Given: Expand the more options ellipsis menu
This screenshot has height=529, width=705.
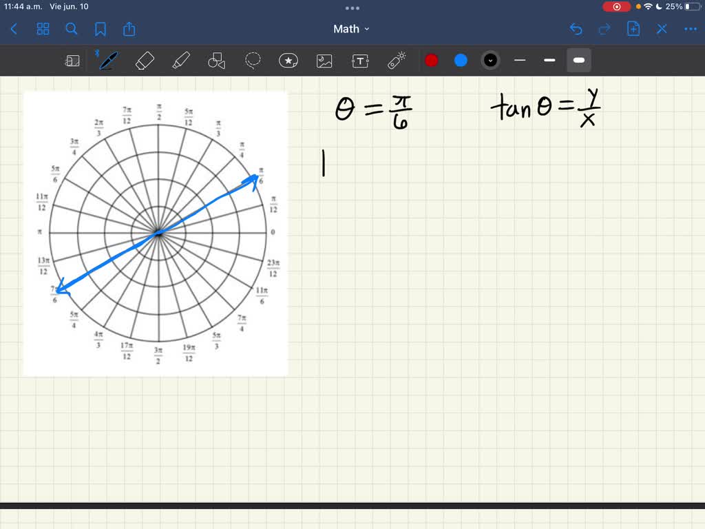Looking at the screenshot, I should [x=690, y=29].
